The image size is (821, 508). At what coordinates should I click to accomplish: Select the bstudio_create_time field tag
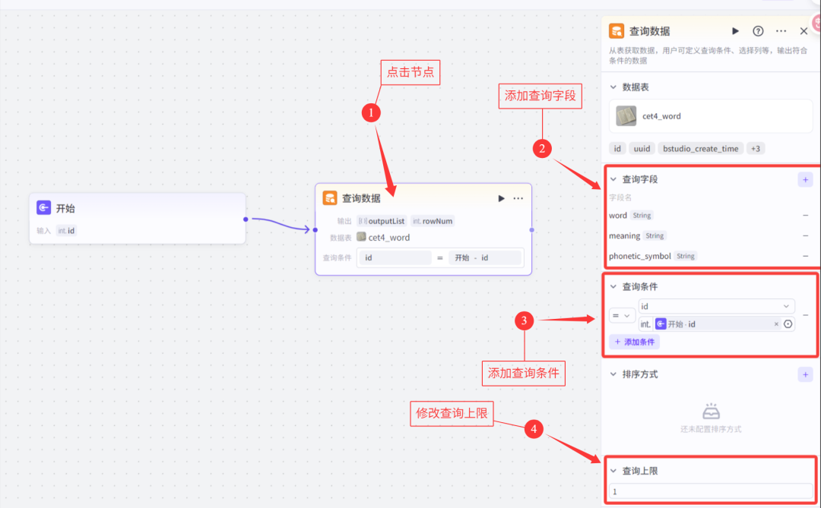[700, 148]
